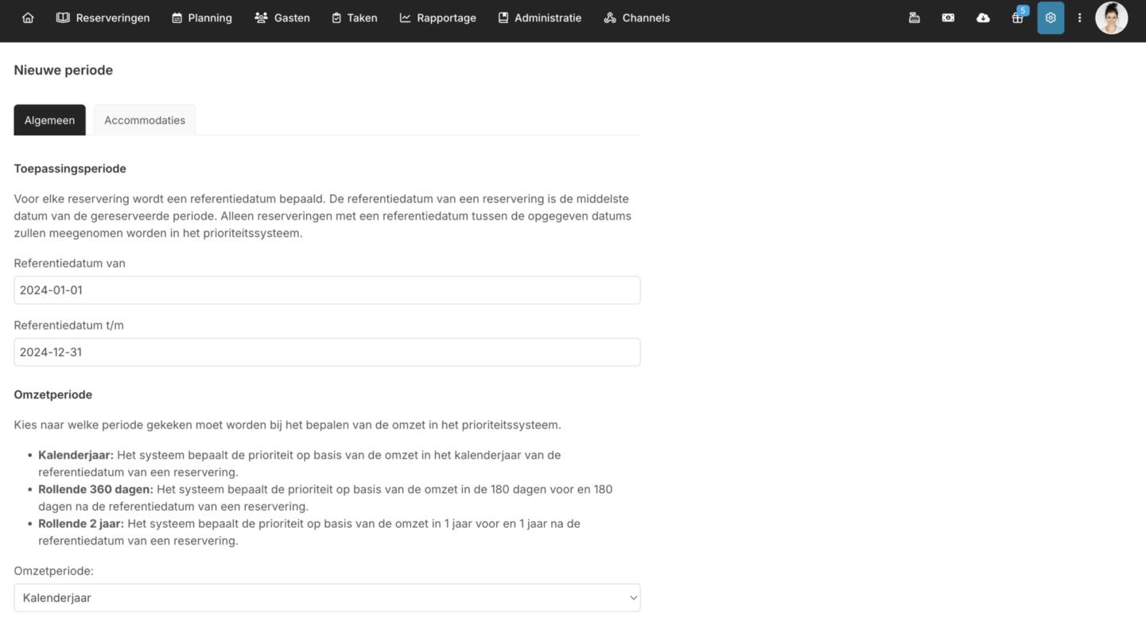Go to the home page icon
The width and height of the screenshot is (1146, 621).
point(28,17)
